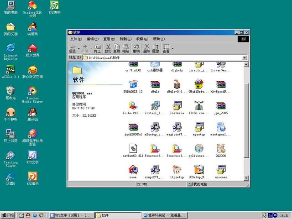Select Windows Media Player desktop icon
Image resolution: width=292 pixels, height=219 pixels.
32,92
